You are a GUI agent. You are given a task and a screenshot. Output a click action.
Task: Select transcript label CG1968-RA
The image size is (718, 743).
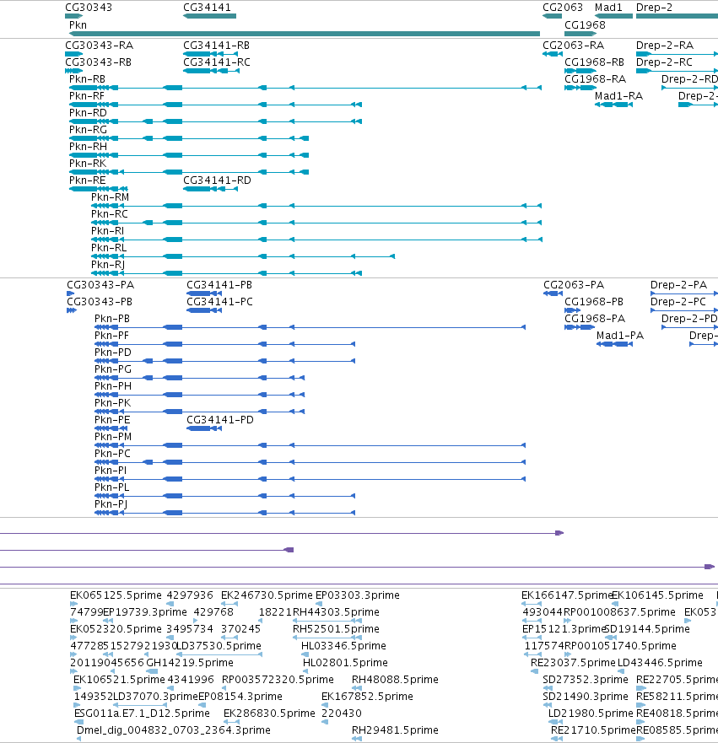point(596,79)
